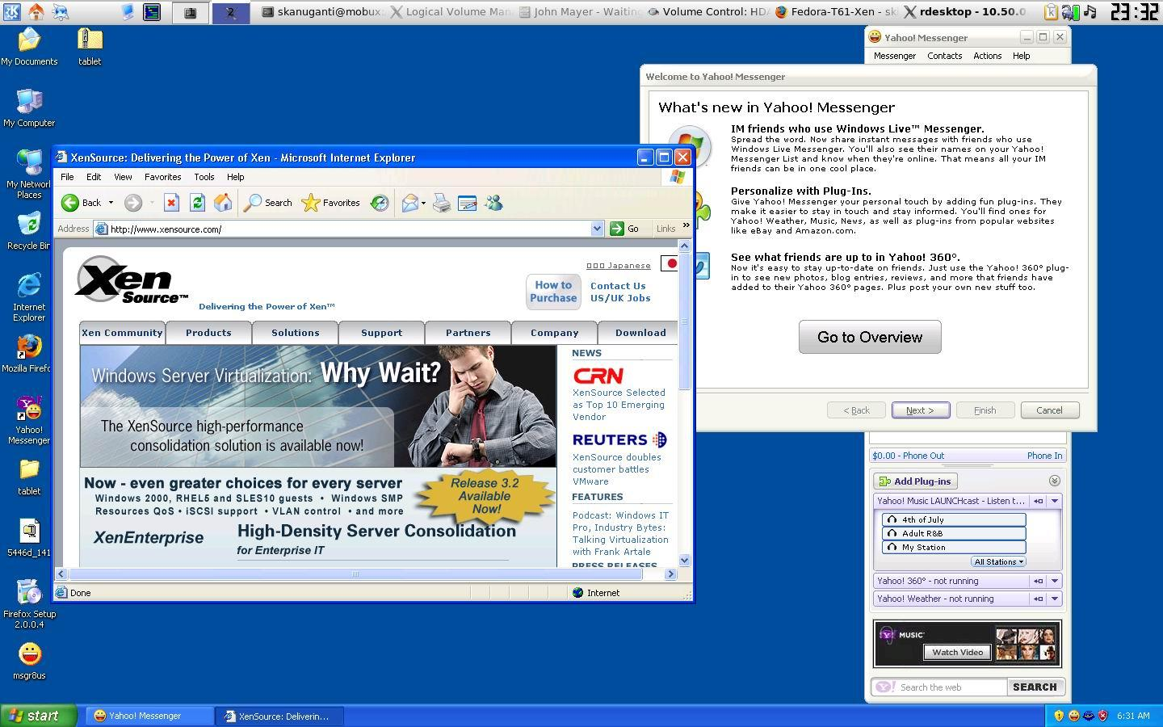Collapse the plug-ins panel double chevron
The height and width of the screenshot is (727, 1163).
(x=1054, y=481)
